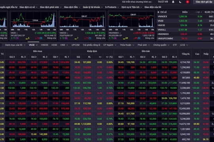Click Giao dịch giả lập button

coord(204,2)
